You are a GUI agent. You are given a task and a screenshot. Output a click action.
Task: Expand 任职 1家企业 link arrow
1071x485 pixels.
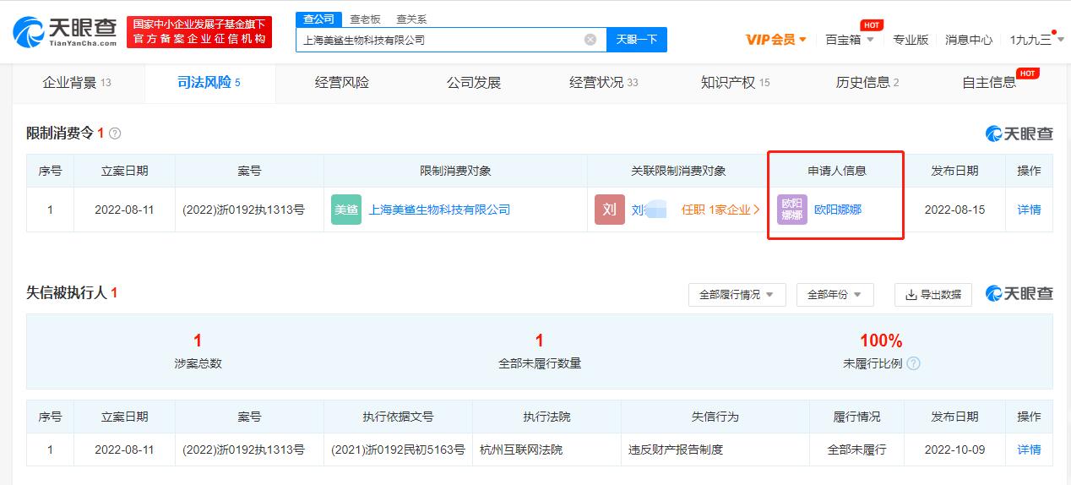pyautogui.click(x=721, y=210)
